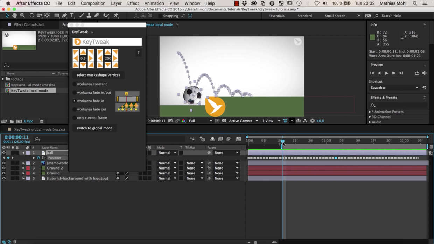Select the Pen tool
The width and height of the screenshot is (434, 244).
tap(64, 16)
